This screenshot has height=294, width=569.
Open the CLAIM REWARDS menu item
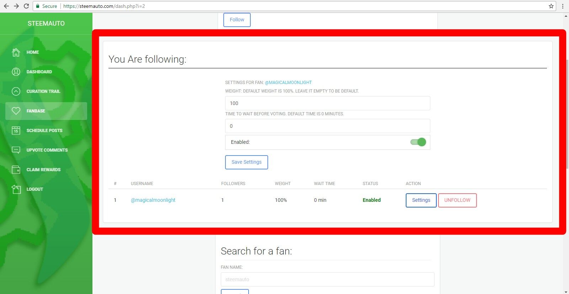tap(46, 170)
